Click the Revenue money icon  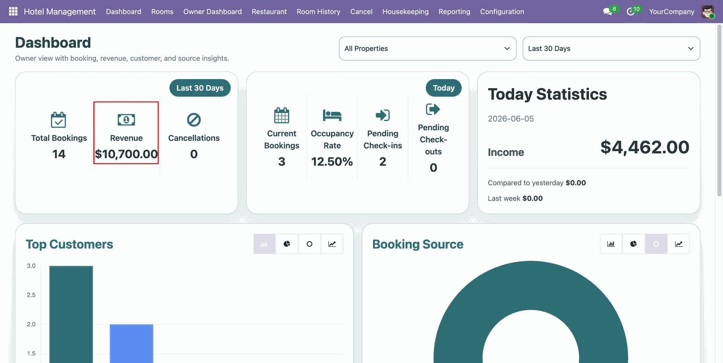[126, 120]
